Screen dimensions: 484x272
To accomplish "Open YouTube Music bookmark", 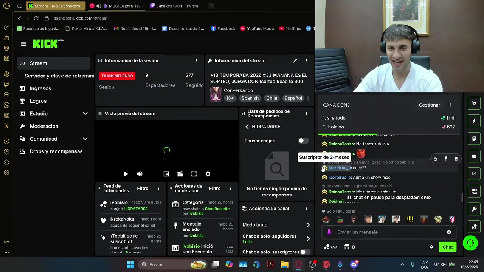I will click(257, 29).
